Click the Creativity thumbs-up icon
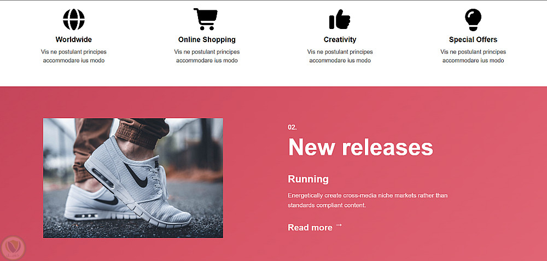Viewport: 547px width, 261px height. point(340,20)
